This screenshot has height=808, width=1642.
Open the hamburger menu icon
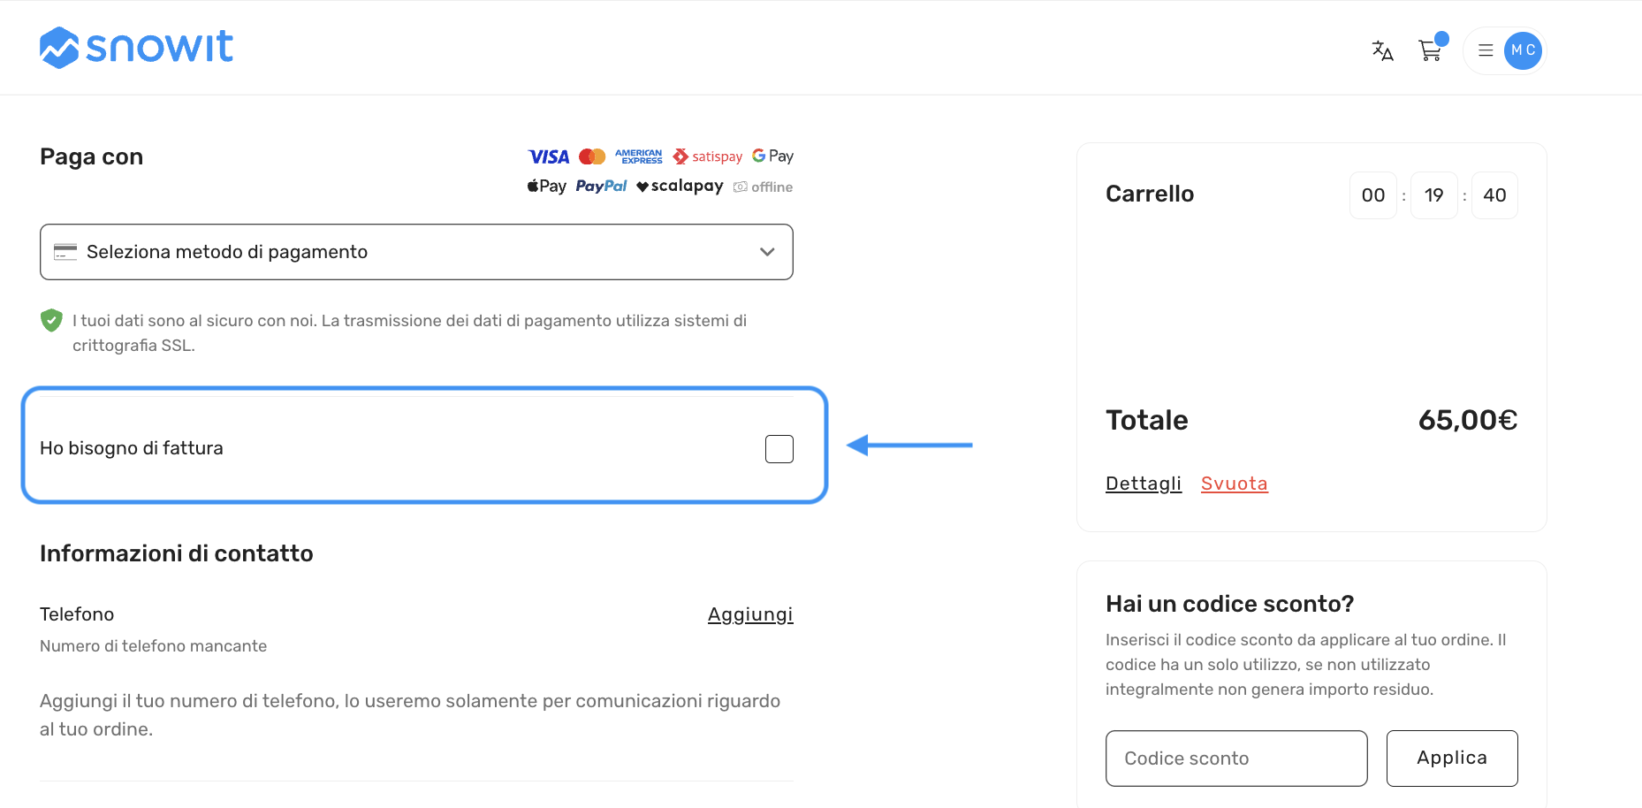[1486, 50]
